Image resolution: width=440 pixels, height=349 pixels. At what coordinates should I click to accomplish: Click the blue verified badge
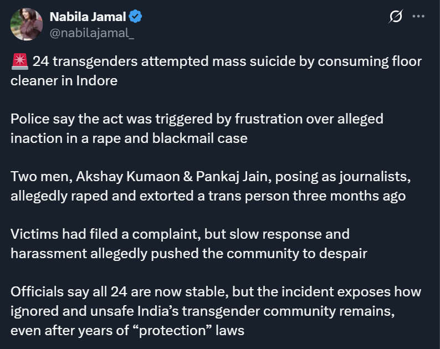[136, 17]
